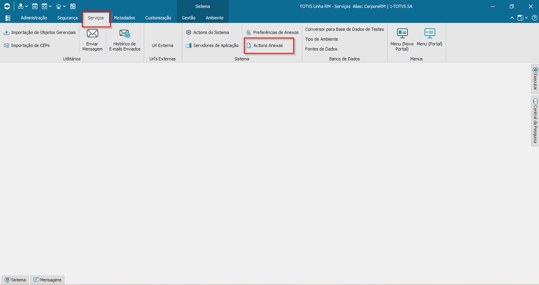539x285 pixels.
Task: Click the window refresh icon in the title bar
Action: tap(44, 6)
